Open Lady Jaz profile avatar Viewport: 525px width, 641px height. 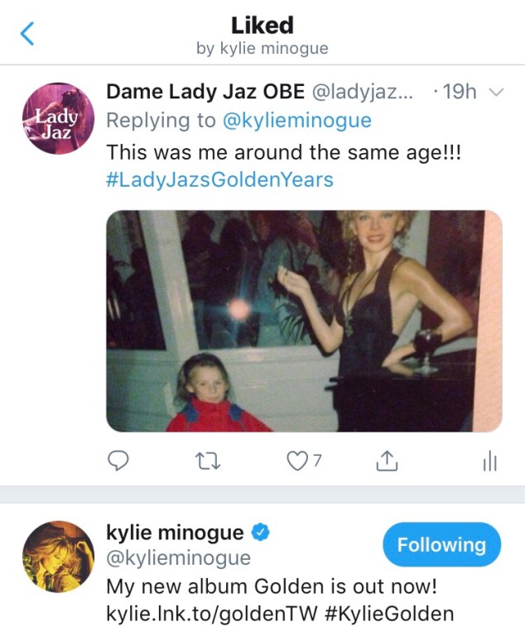tap(55, 119)
